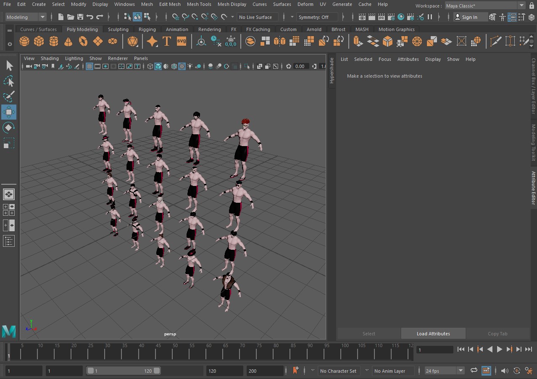Open the IPR render icon

coord(382,17)
